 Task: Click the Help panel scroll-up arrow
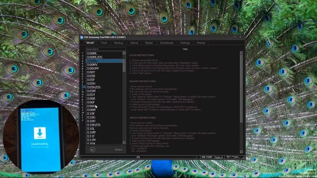coord(241,53)
